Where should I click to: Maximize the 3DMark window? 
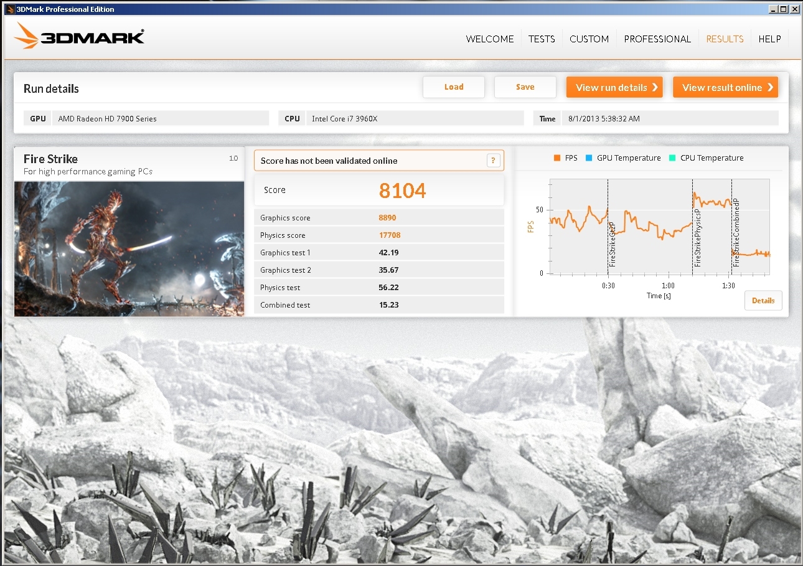coord(783,9)
